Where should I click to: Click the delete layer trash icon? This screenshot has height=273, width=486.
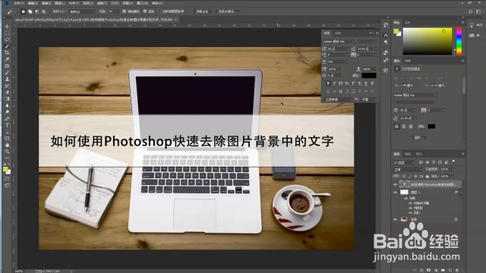[457, 270]
